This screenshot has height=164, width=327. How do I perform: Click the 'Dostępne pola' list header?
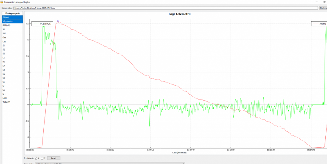coord(12,13)
